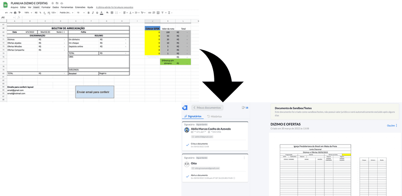Click info icon beside Otto's IP address
402x196 pixels.
[x=234, y=178]
